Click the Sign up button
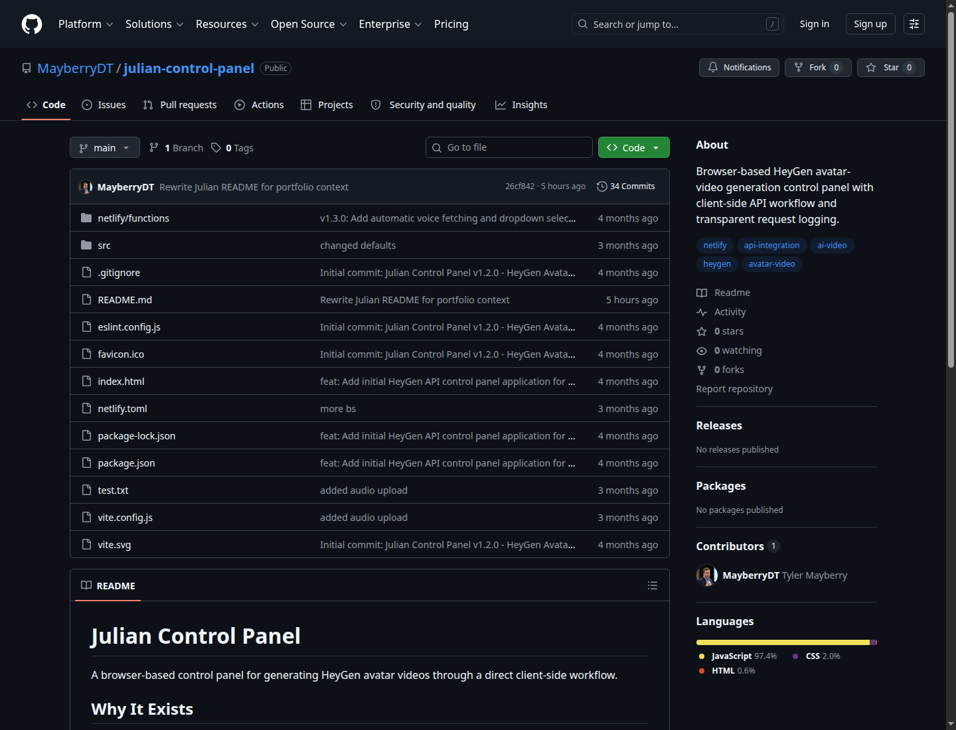The image size is (956, 730). pyautogui.click(x=870, y=24)
